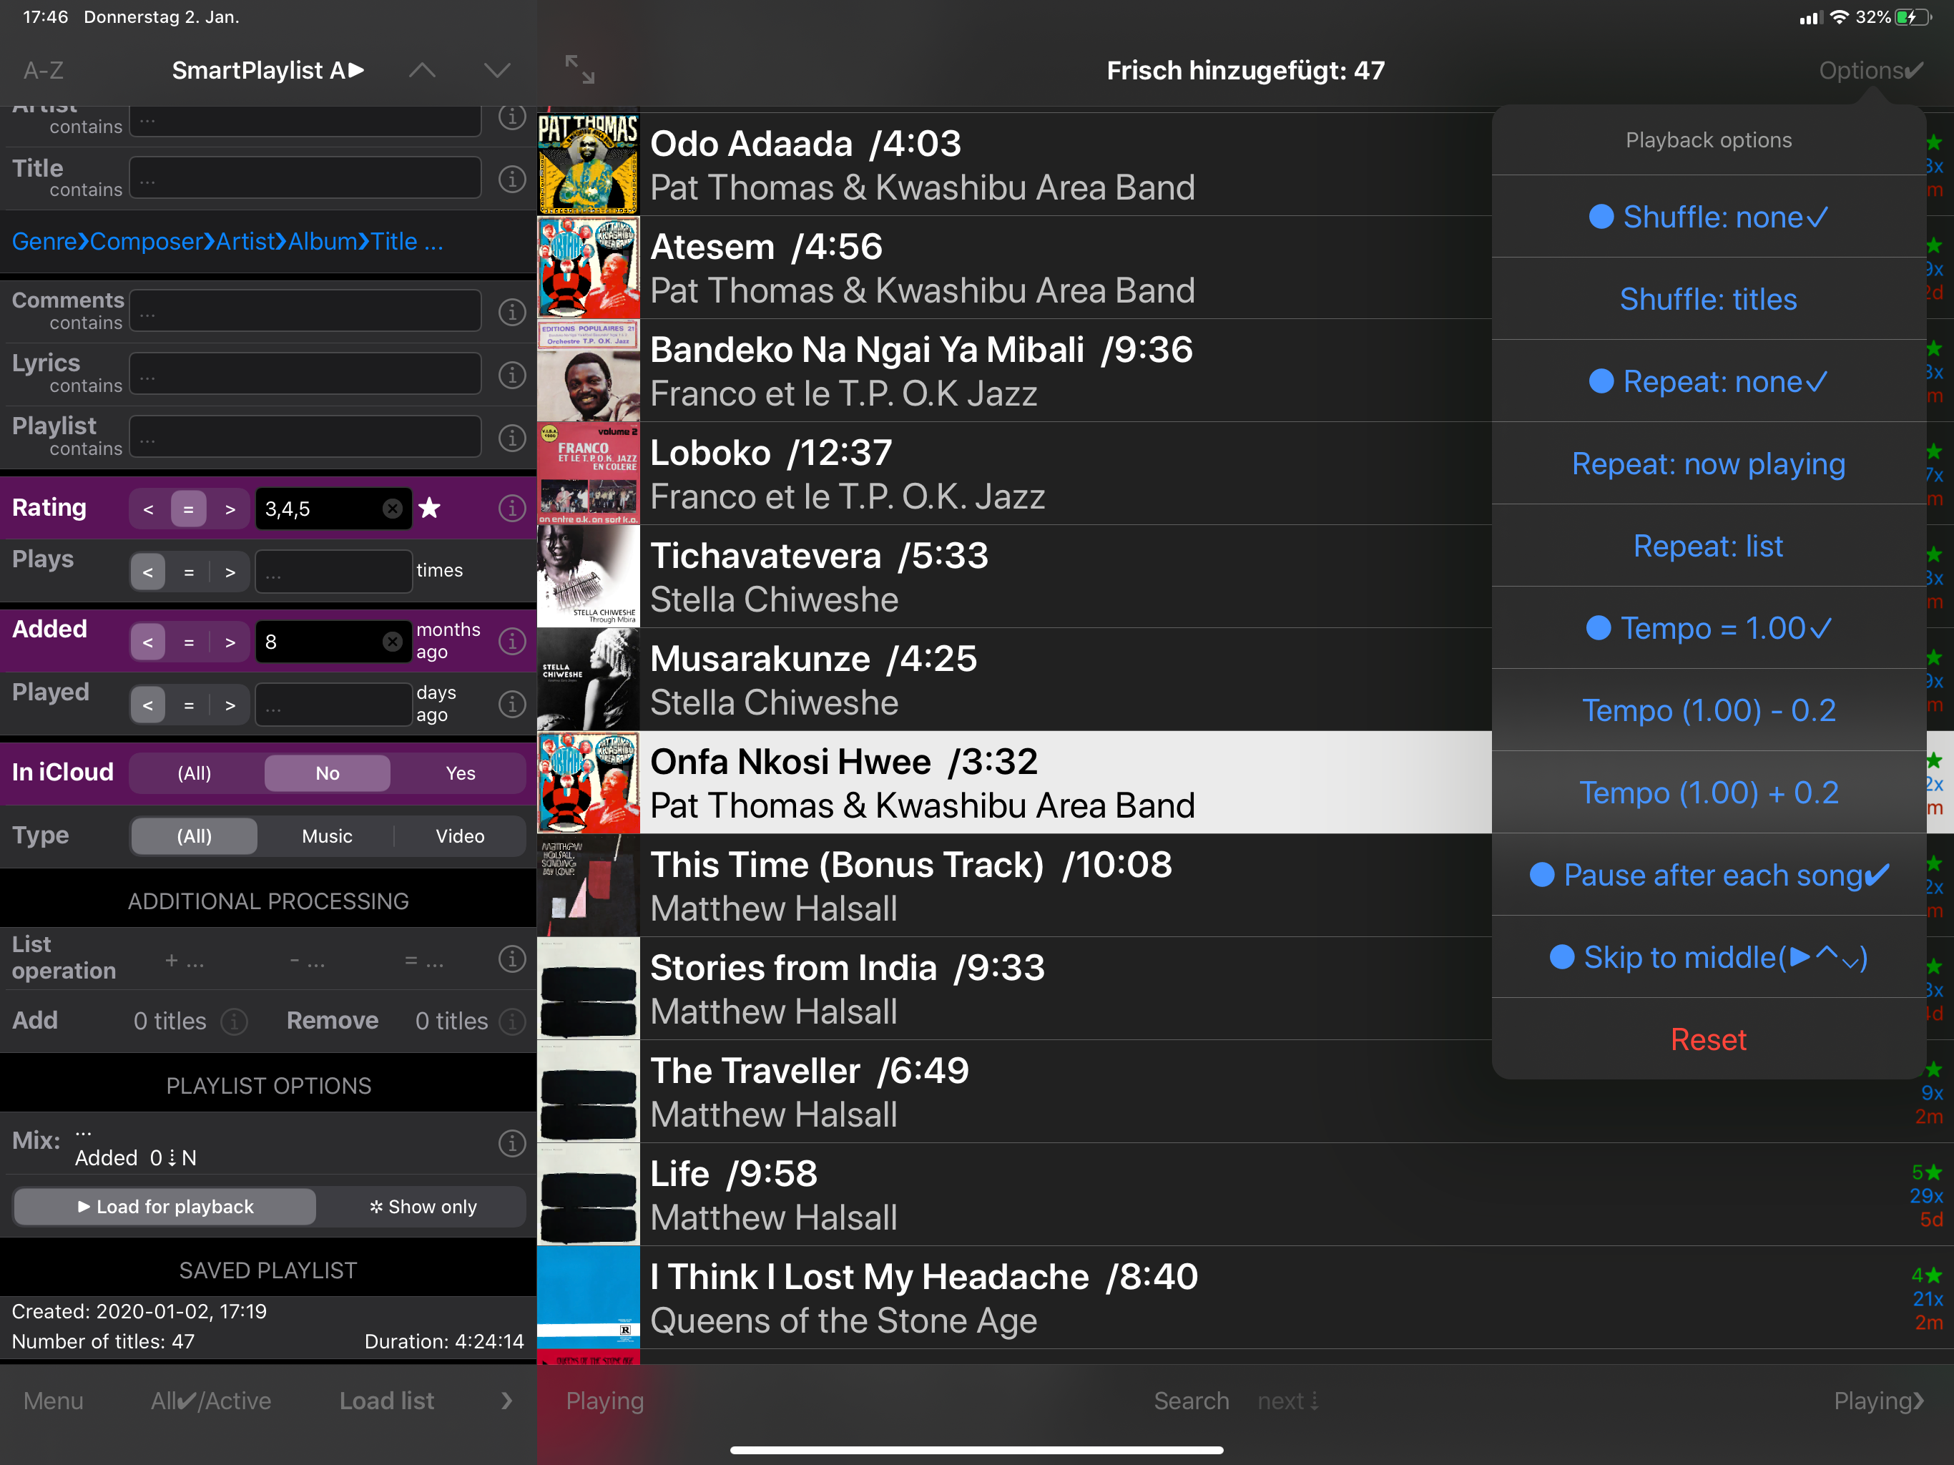
Task: Toggle Pause after each song option
Action: pyautogui.click(x=1709, y=875)
